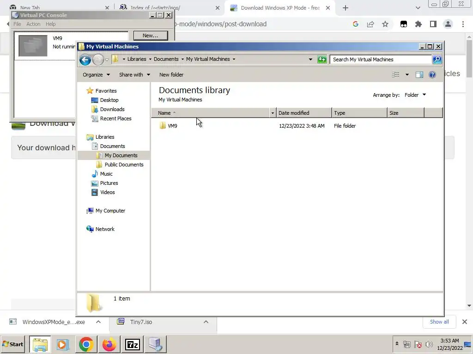Open the Pictures library
The width and height of the screenshot is (473, 354).
click(x=109, y=183)
